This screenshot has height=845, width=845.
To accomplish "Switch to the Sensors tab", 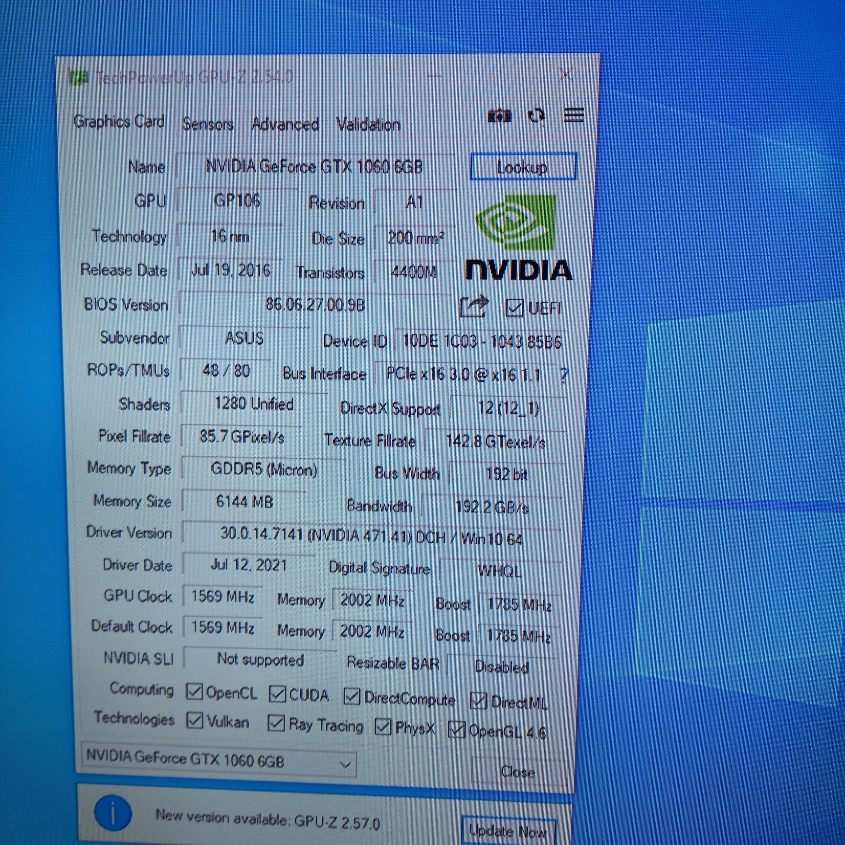I will coord(207,124).
